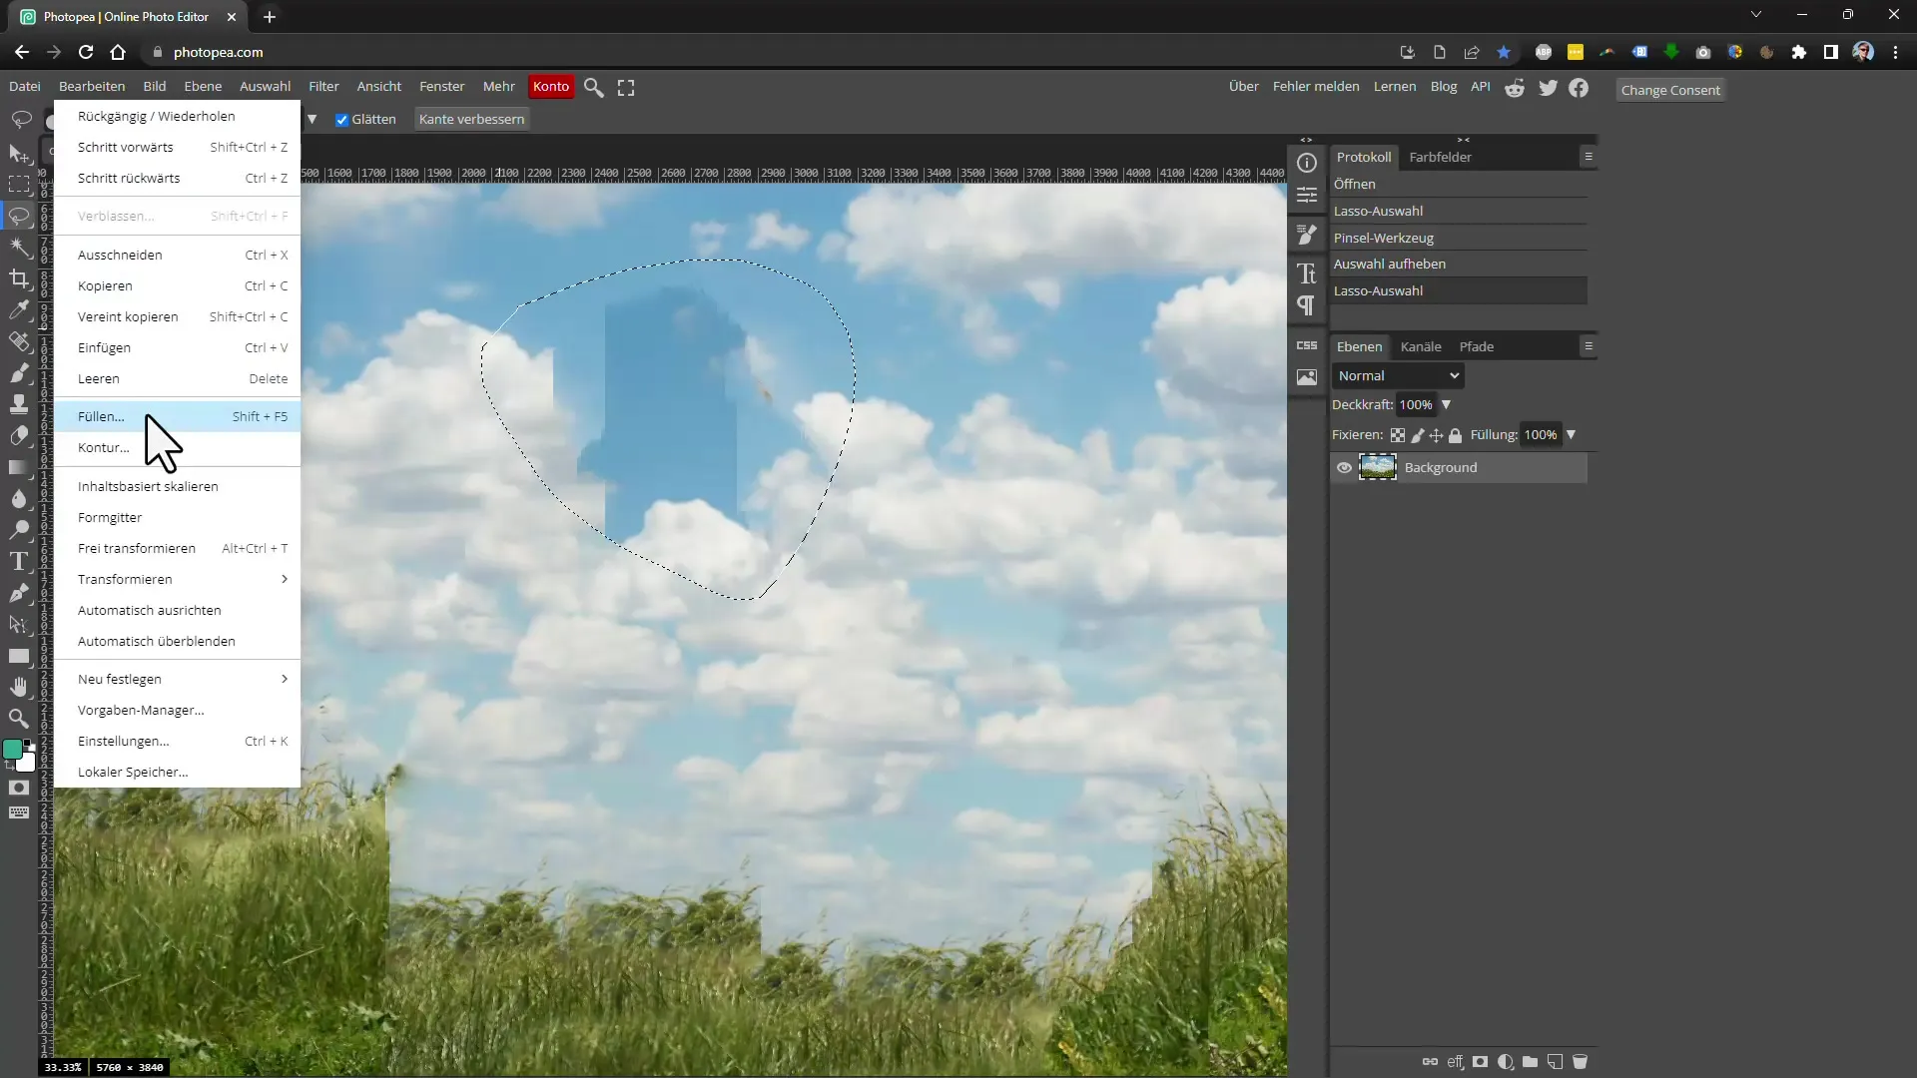
Task: Expand the Füllung fill slider arrow
Action: pos(1571,435)
